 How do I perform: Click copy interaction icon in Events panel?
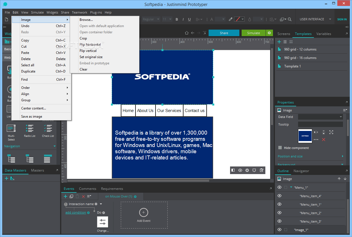tap(71, 196)
